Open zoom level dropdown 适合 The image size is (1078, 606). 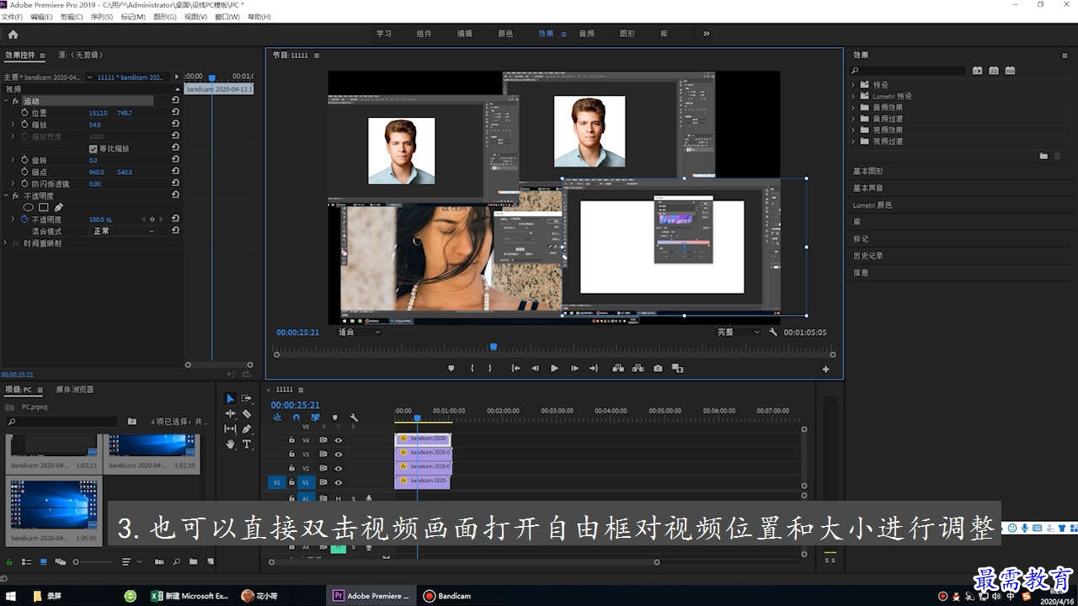(360, 332)
